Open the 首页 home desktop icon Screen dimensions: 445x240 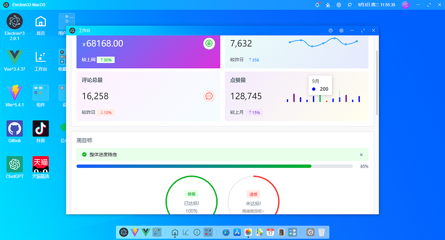pos(41,22)
